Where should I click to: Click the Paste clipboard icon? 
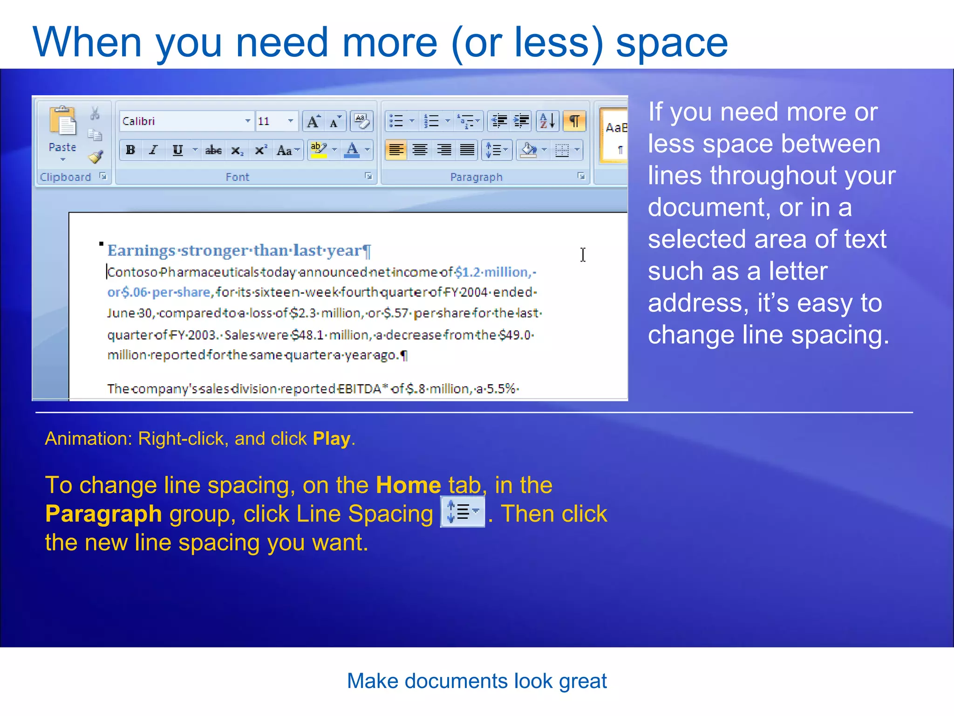point(63,121)
